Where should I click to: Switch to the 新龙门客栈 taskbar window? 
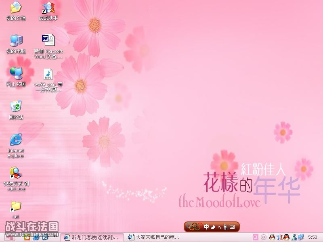pyautogui.click(x=92, y=237)
